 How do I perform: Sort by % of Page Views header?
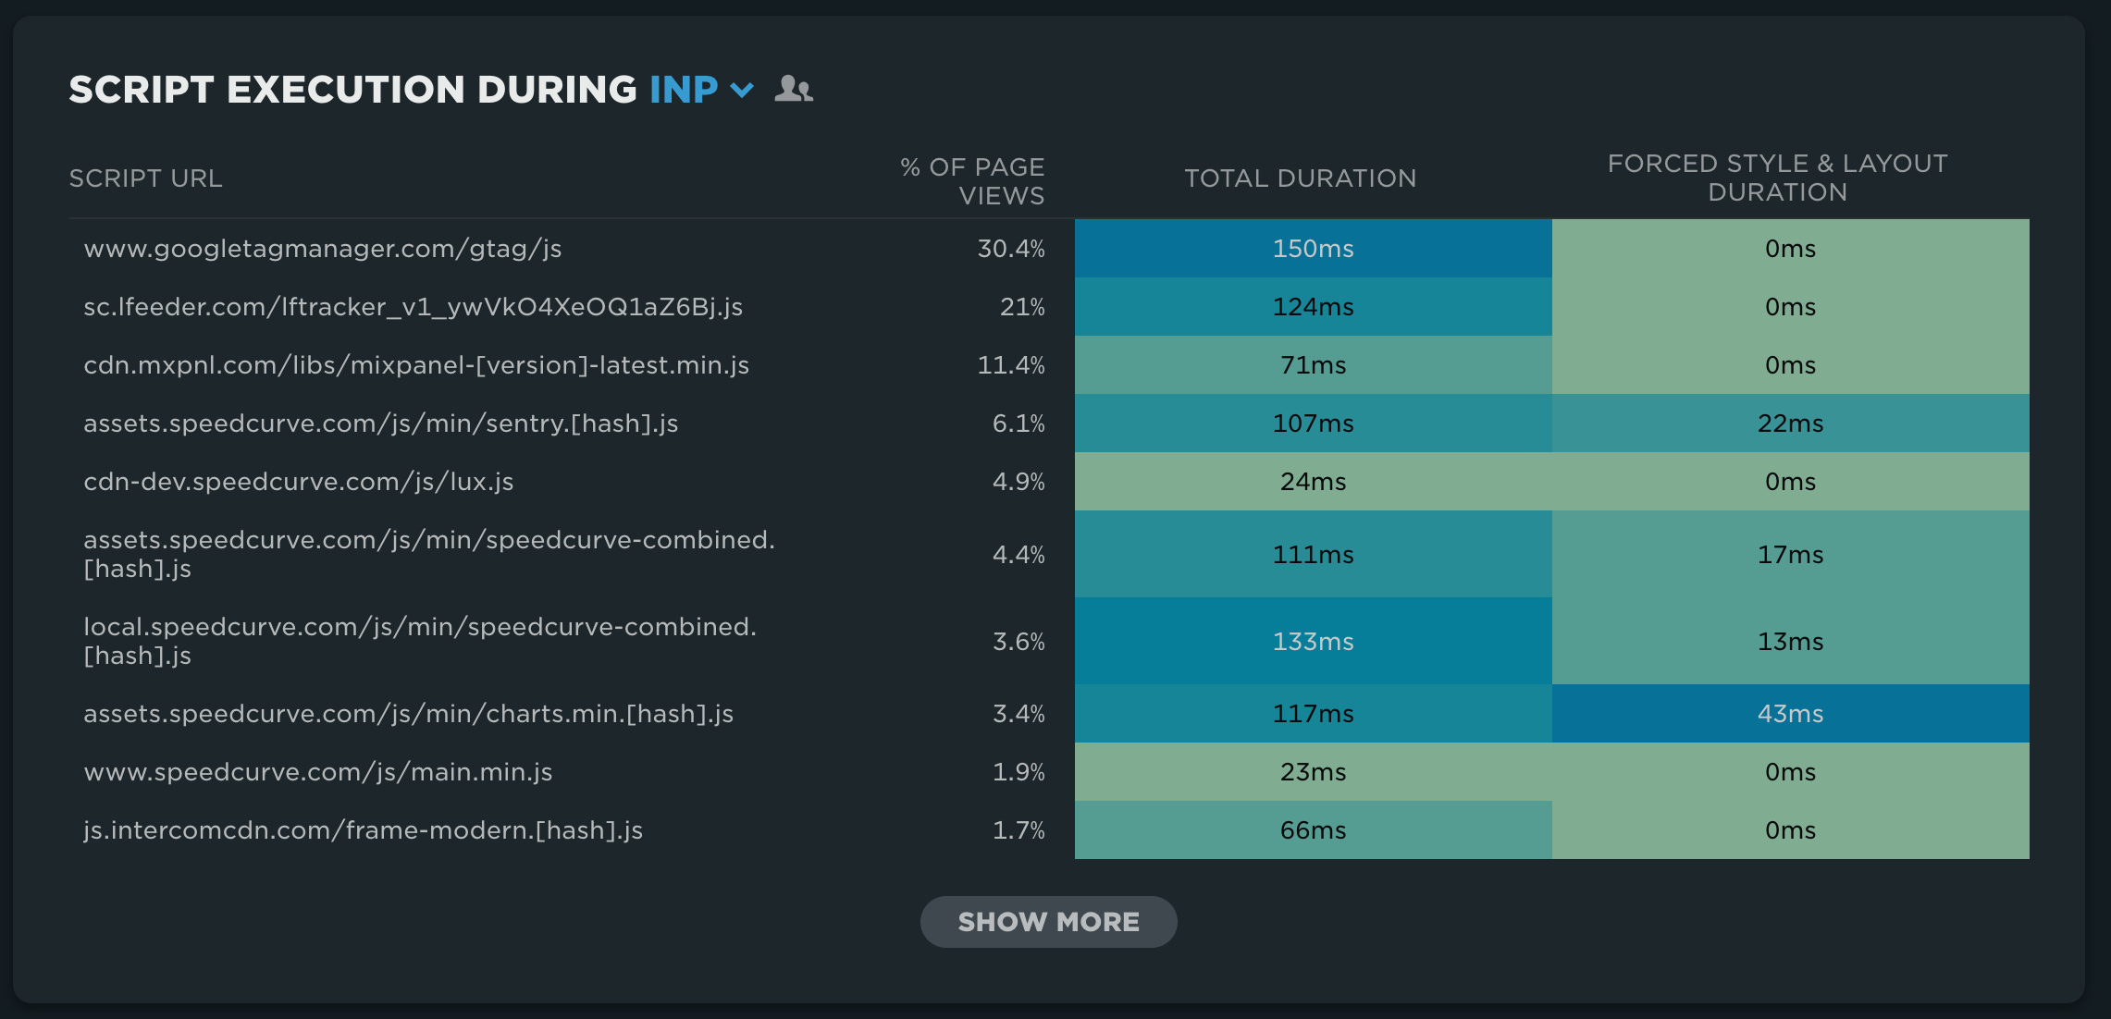pyautogui.click(x=972, y=181)
